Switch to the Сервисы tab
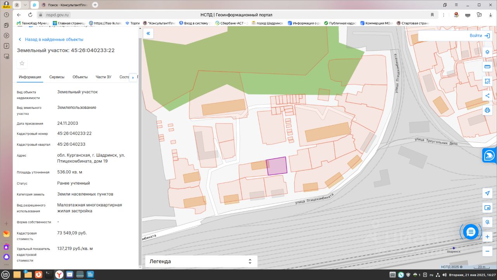The image size is (497, 280). [x=57, y=77]
